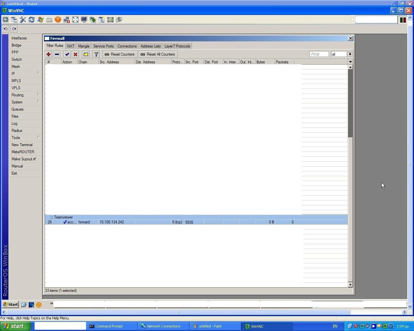
Task: Click the VNC disconnect icon with red X
Action: pyautogui.click(x=67, y=20)
